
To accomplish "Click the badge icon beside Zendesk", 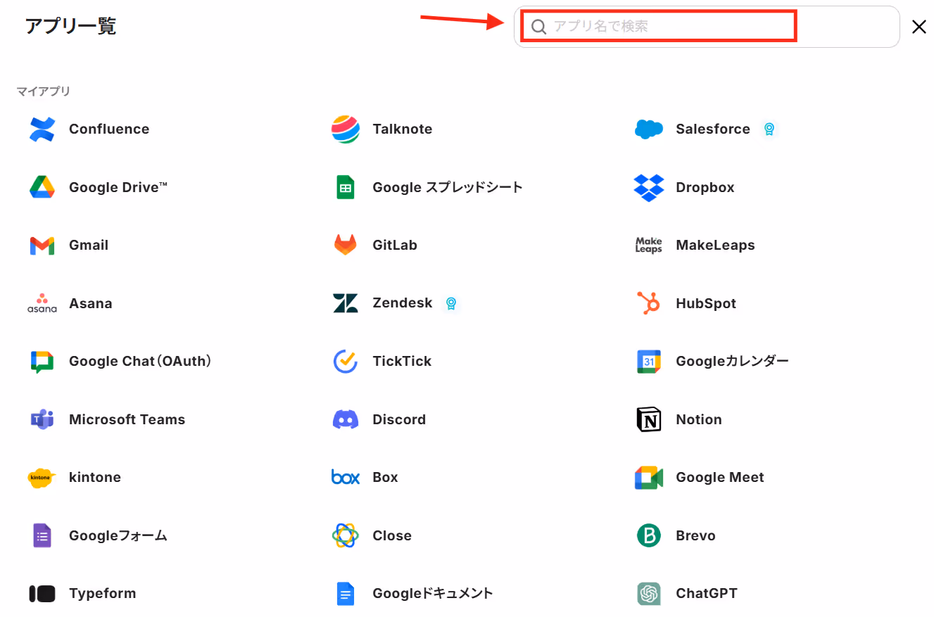I will pyautogui.click(x=451, y=303).
